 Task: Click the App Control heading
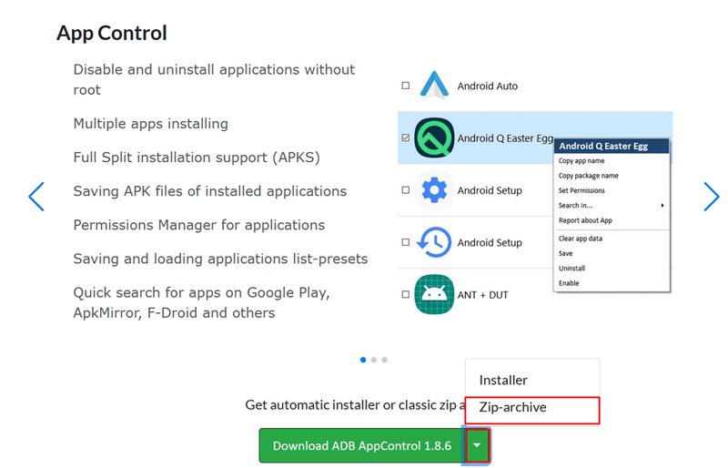pyautogui.click(x=111, y=33)
